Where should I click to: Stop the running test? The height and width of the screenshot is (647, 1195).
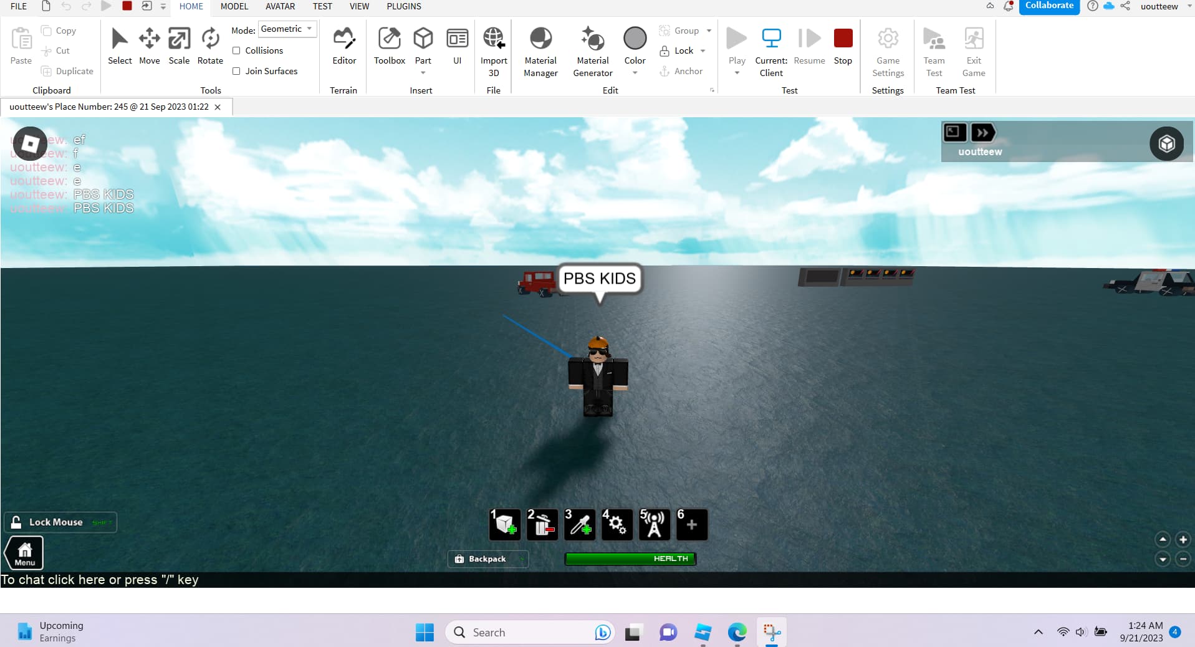843,46
